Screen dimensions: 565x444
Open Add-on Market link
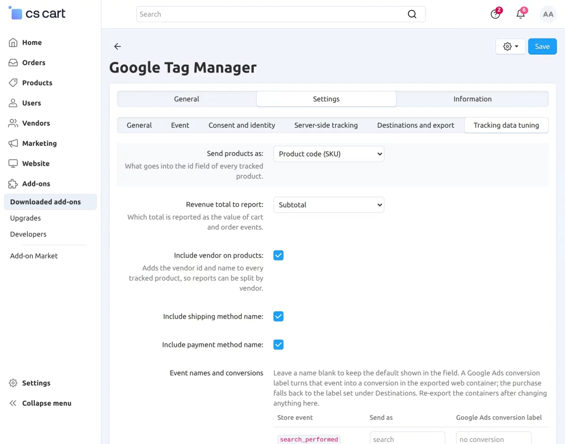point(34,256)
